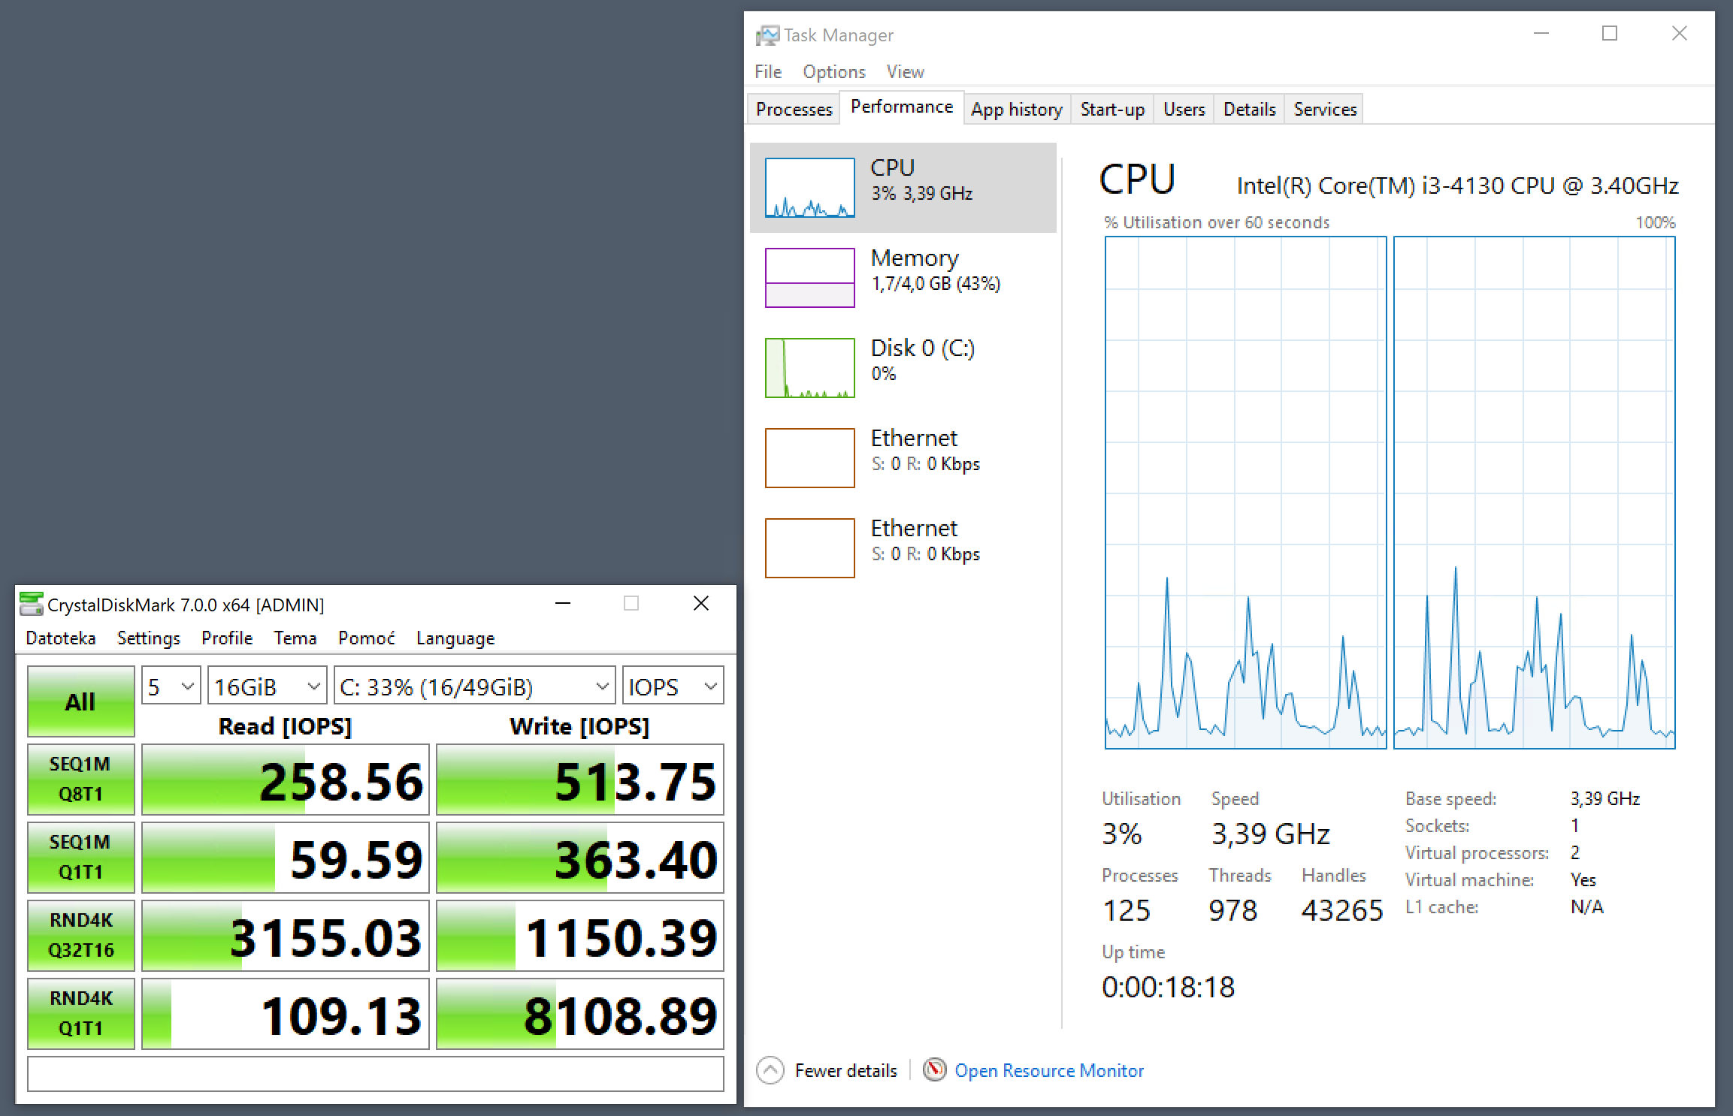1733x1116 pixels.
Task: Click the left CPU utilisation graph
Action: click(x=1245, y=493)
